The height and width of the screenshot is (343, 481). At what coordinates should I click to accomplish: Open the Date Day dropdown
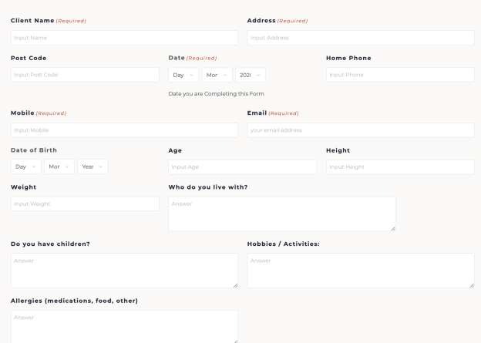(183, 75)
